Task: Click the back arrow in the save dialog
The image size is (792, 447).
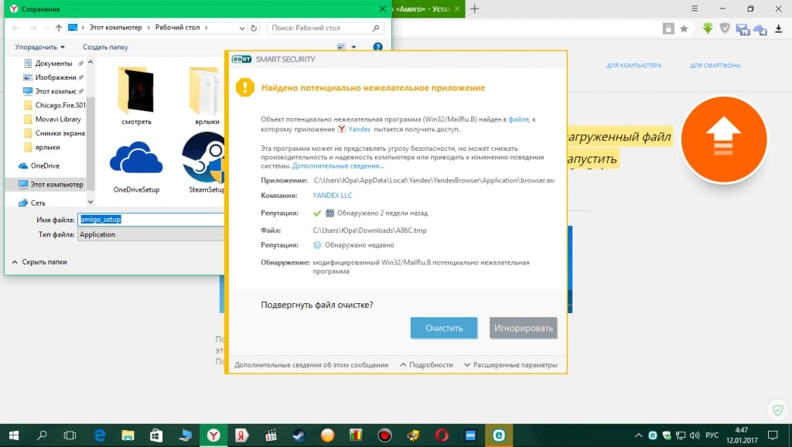Action: [16, 28]
